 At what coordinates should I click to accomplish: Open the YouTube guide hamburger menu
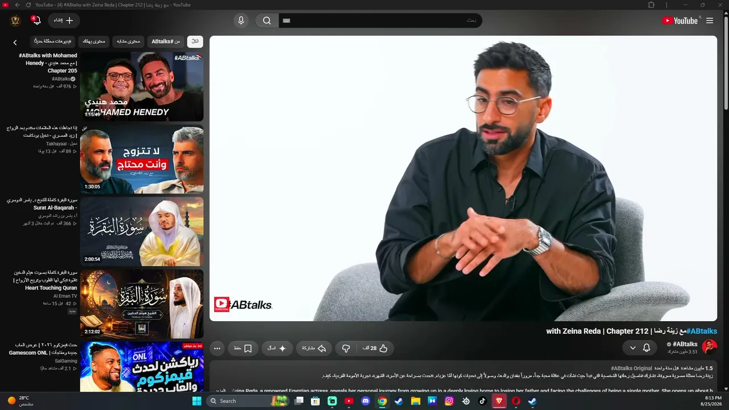tap(710, 20)
